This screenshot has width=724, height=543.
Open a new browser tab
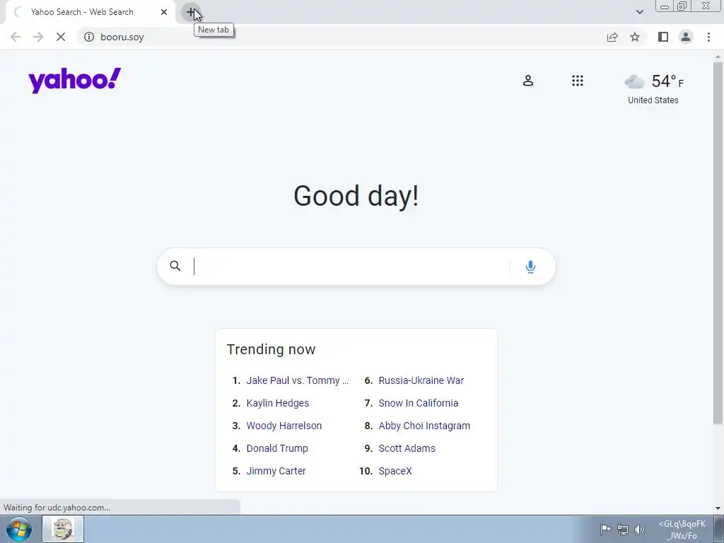[191, 12]
